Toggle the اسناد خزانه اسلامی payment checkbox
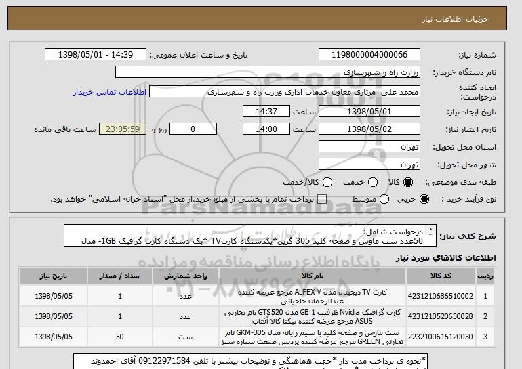The width and height of the screenshot is (522, 369). tap(322, 199)
